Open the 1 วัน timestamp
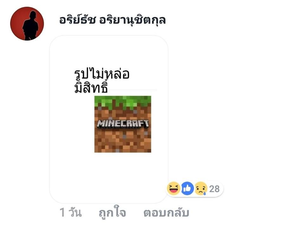This screenshot has width=304, height=227. point(71,212)
